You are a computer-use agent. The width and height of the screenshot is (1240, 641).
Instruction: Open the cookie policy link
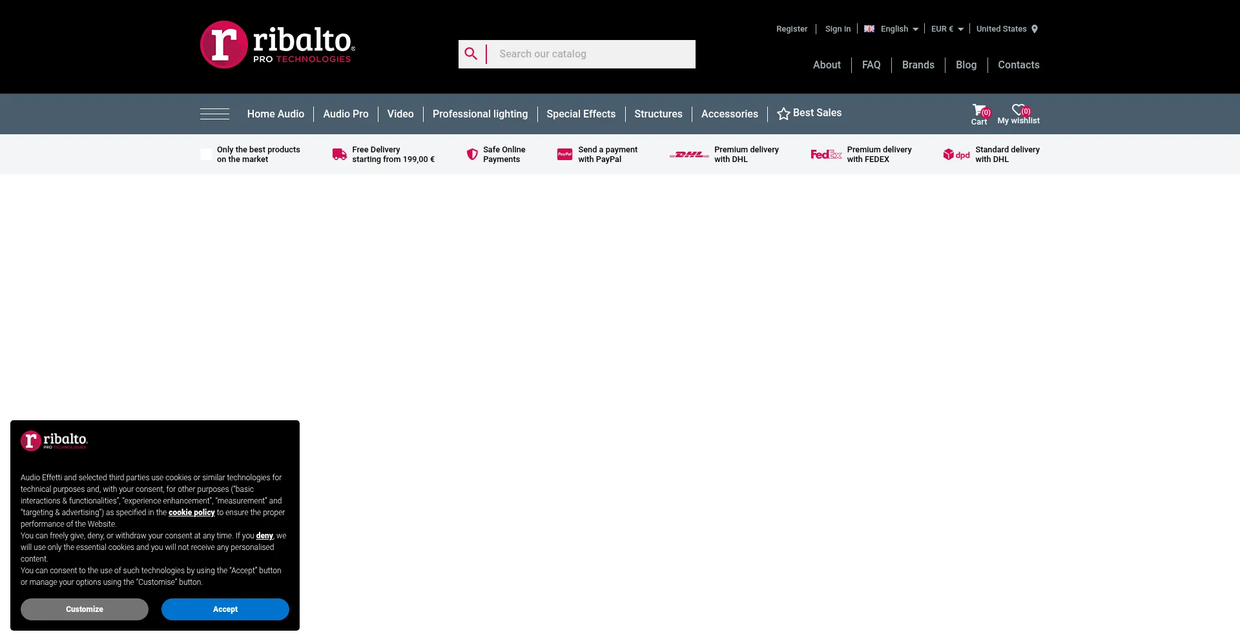[x=191, y=513]
